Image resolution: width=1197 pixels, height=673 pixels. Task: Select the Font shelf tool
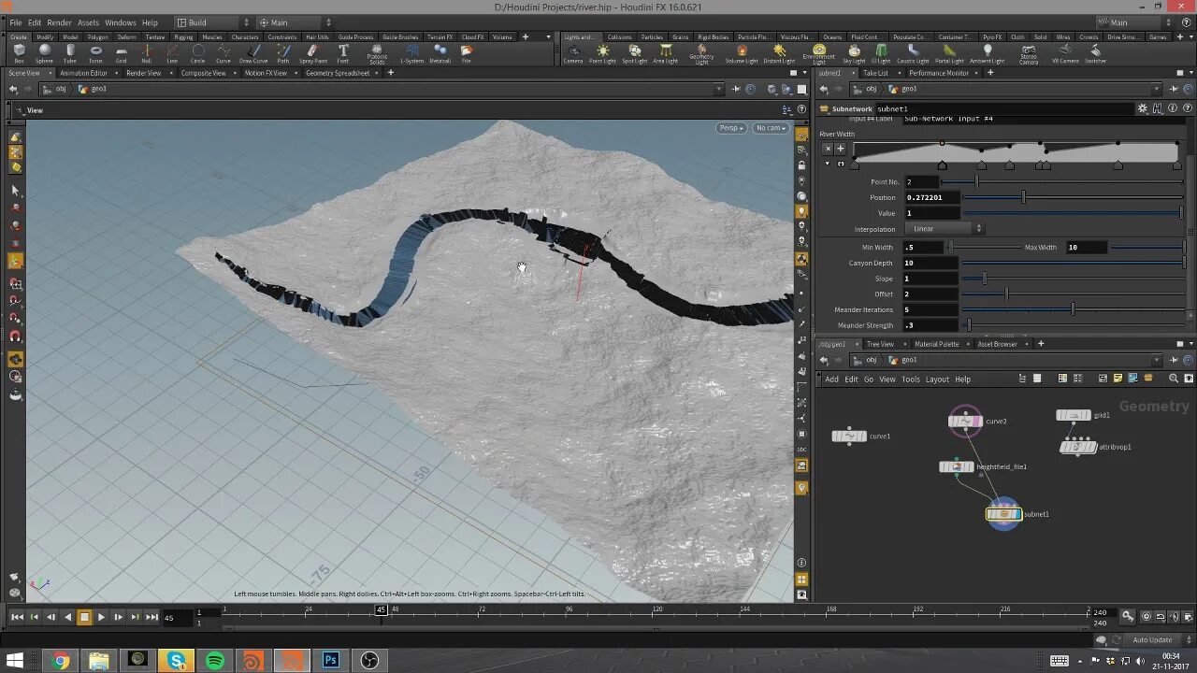[343, 52]
